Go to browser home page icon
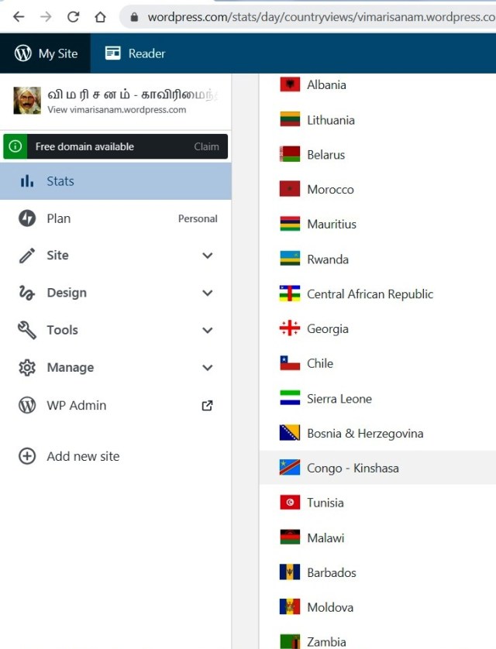The image size is (496, 649). [x=100, y=16]
